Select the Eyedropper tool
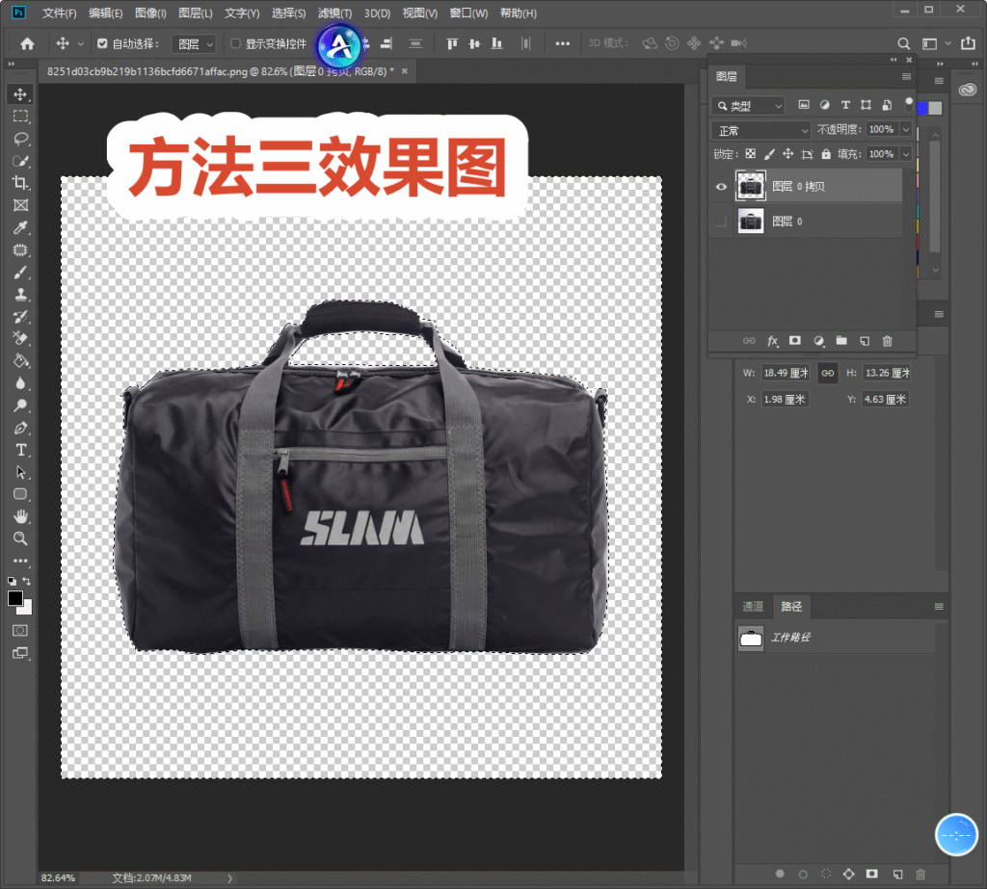The image size is (987, 889). [20, 227]
